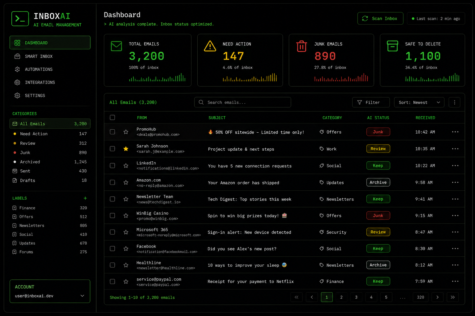The width and height of the screenshot is (475, 316).
Task: Open more options for service@paypal.com row
Action: pyautogui.click(x=455, y=281)
